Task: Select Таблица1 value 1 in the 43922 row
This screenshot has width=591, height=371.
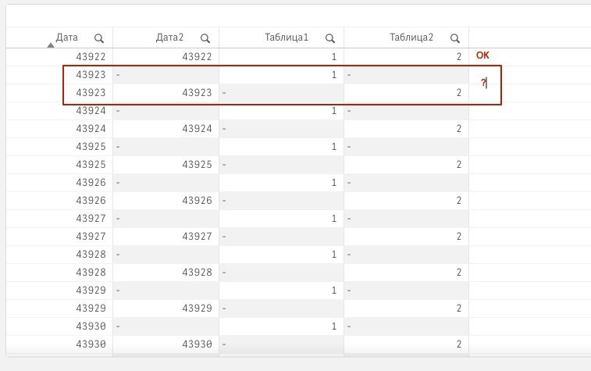Action: click(x=334, y=57)
